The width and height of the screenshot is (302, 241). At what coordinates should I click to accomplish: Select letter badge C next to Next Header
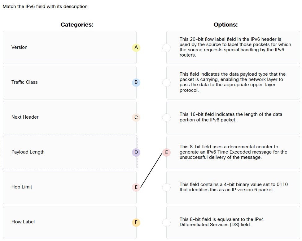point(136,117)
